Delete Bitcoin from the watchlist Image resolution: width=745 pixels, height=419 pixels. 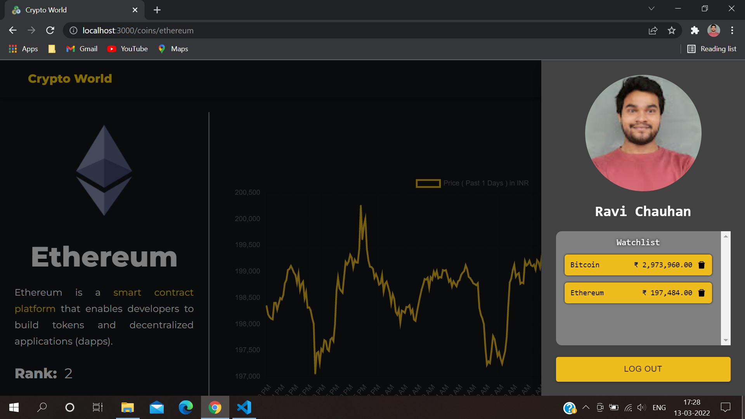pos(702,265)
